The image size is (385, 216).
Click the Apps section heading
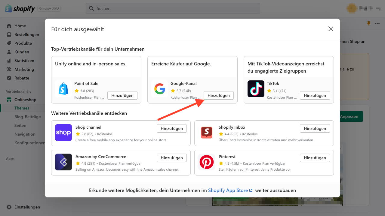coord(10,159)
